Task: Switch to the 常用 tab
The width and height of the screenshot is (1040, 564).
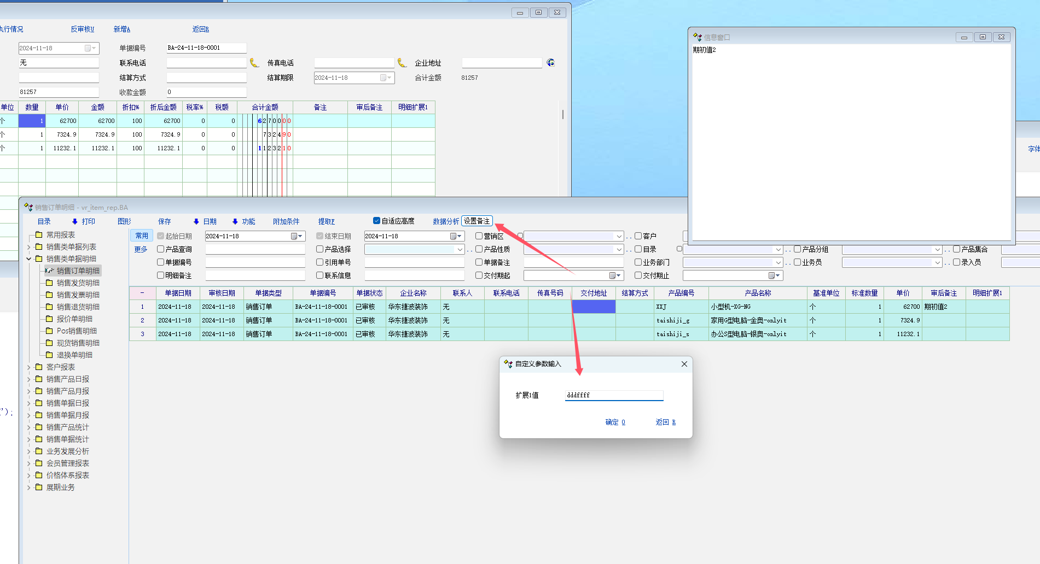Action: click(142, 236)
